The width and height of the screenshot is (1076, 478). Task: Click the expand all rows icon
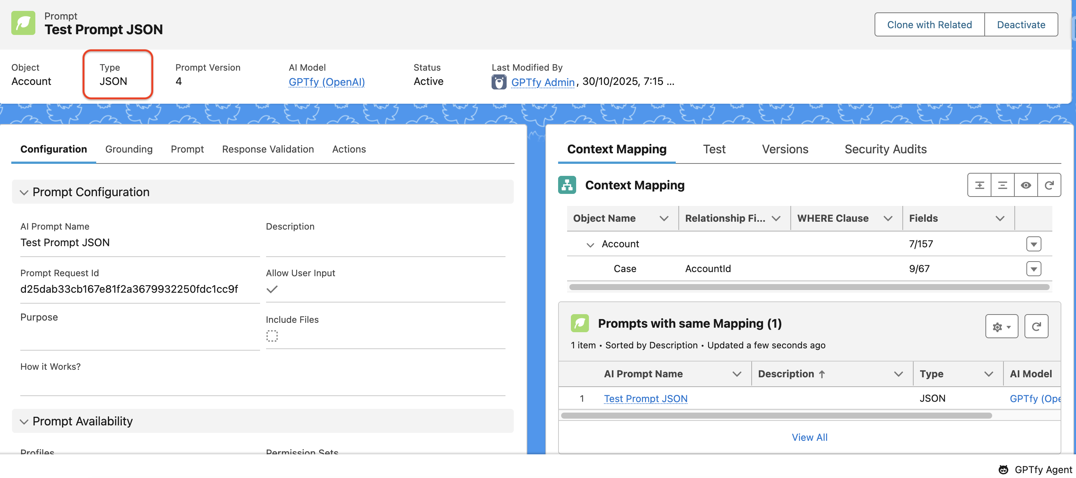pyautogui.click(x=979, y=185)
